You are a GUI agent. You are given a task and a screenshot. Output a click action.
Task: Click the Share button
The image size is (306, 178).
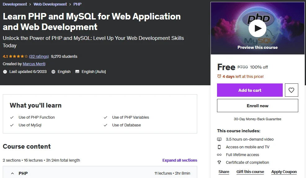pyautogui.click(x=224, y=172)
